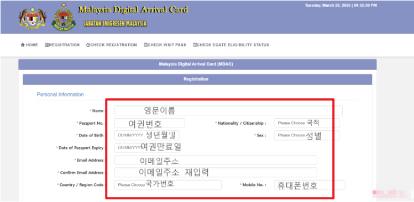Click the Date of Birth field
This screenshot has width=414, height=202.
tap(147, 135)
